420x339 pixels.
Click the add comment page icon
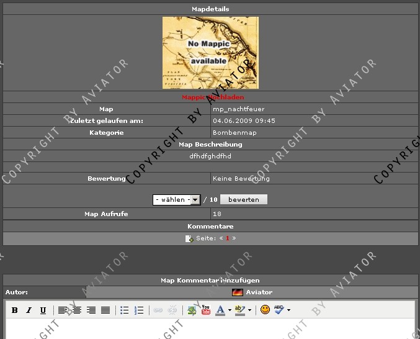point(189,239)
